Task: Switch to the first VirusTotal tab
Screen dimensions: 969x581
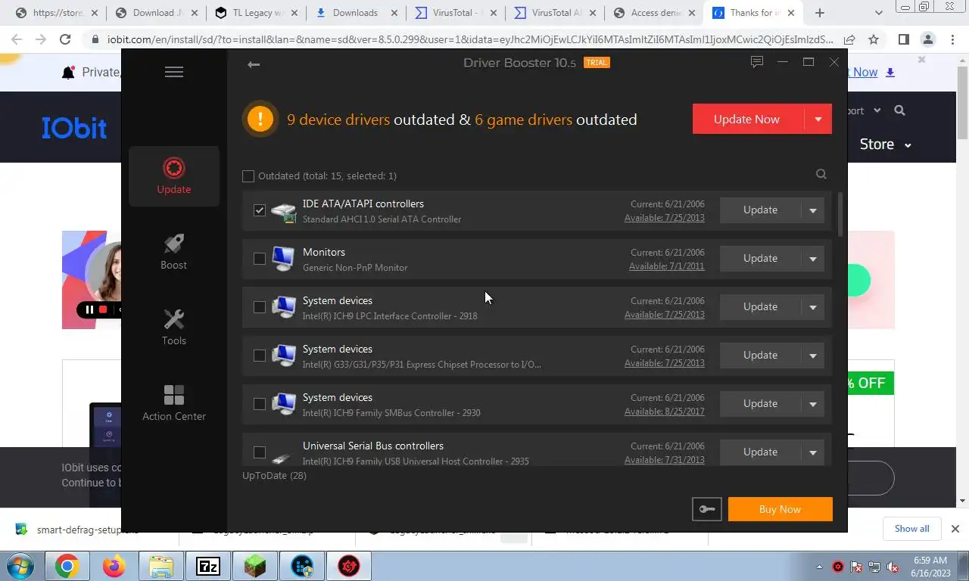Action: pos(454,13)
